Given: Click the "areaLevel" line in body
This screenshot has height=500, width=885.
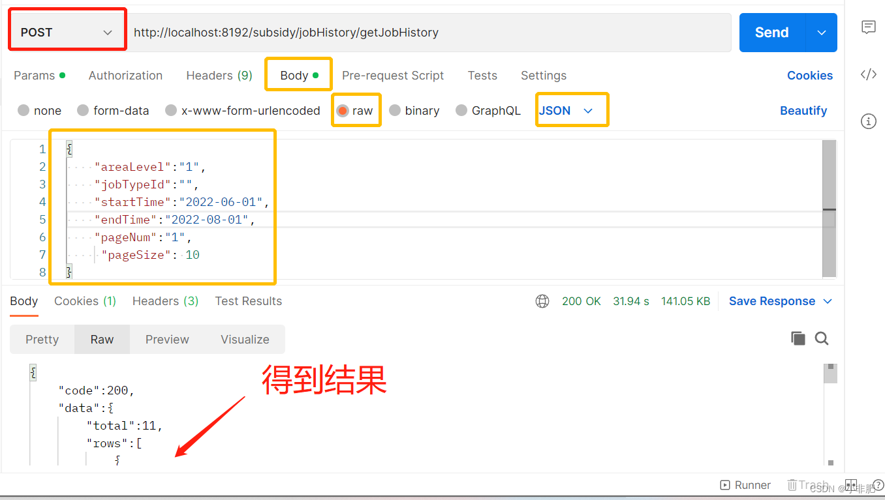Looking at the screenshot, I should 150,167.
